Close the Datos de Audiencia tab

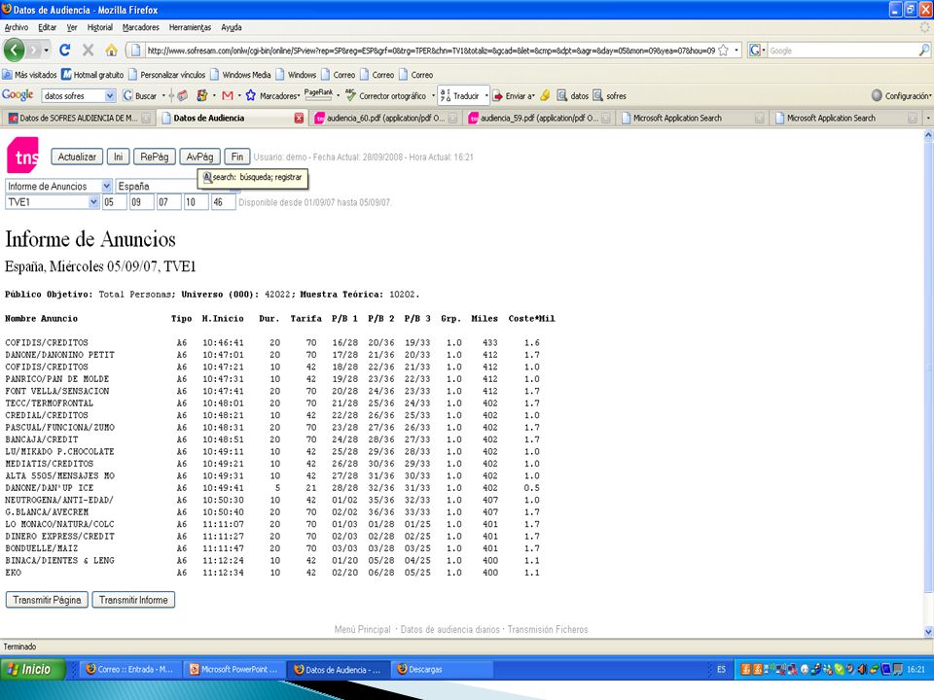pyautogui.click(x=299, y=118)
